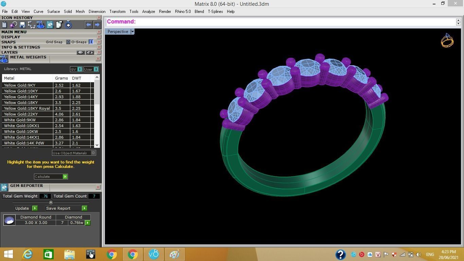Open the T-Splines menu
This screenshot has height=261, width=464.
[x=215, y=12]
